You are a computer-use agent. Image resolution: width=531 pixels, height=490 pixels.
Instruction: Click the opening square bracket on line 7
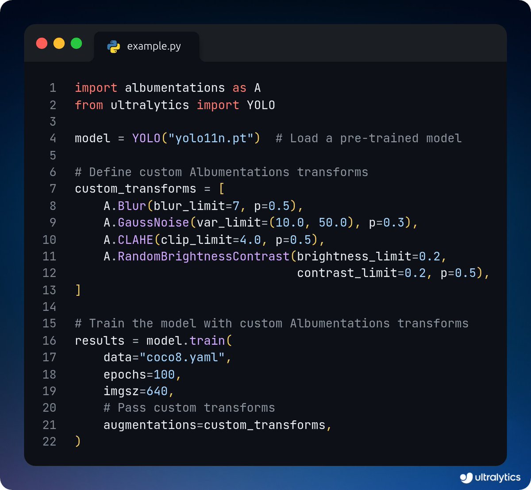tap(222, 189)
